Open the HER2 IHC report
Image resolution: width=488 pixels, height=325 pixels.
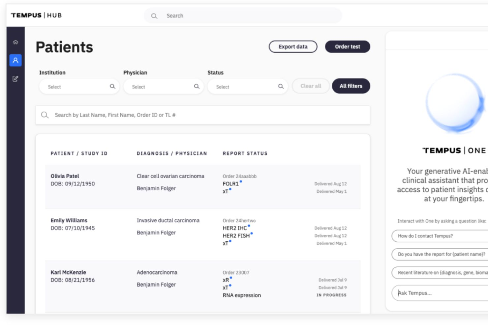coord(235,228)
